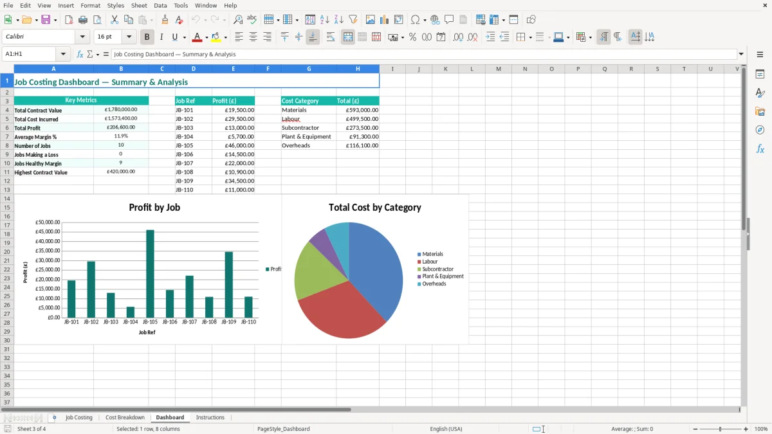The height and width of the screenshot is (434, 772).
Task: Toggle Align Bottom vertical alignment
Action: [313, 37]
